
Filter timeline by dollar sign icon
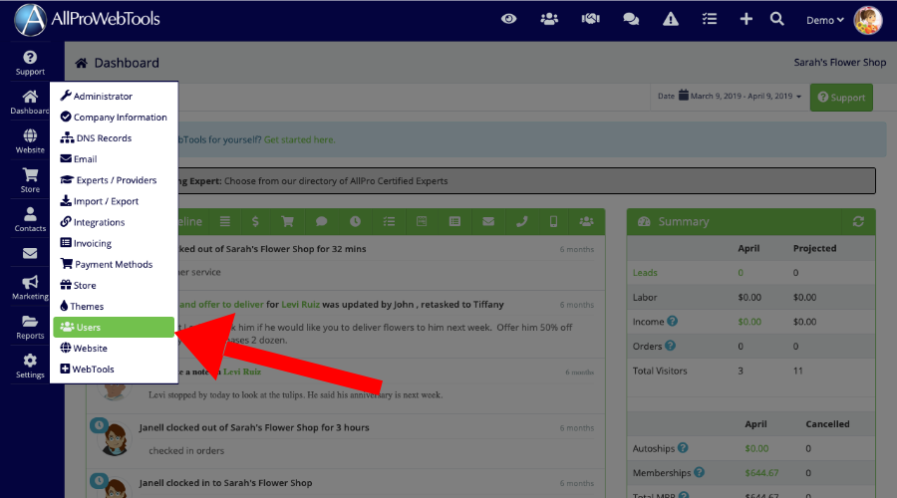255,222
